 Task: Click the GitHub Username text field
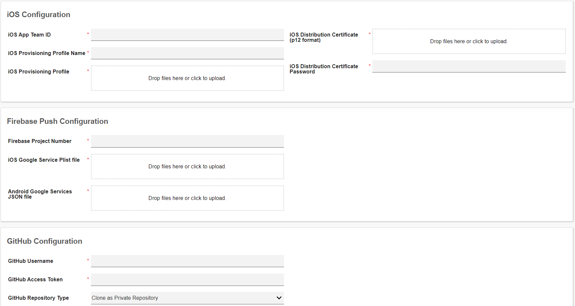(187, 261)
